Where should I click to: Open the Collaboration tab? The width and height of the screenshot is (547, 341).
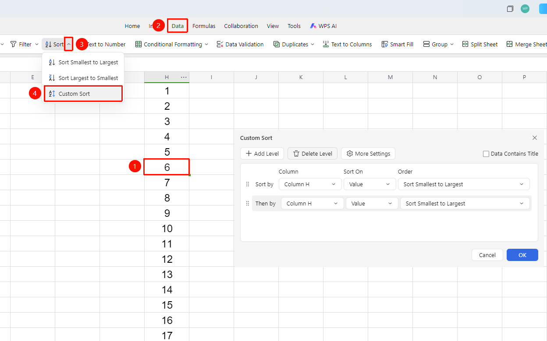(x=241, y=26)
